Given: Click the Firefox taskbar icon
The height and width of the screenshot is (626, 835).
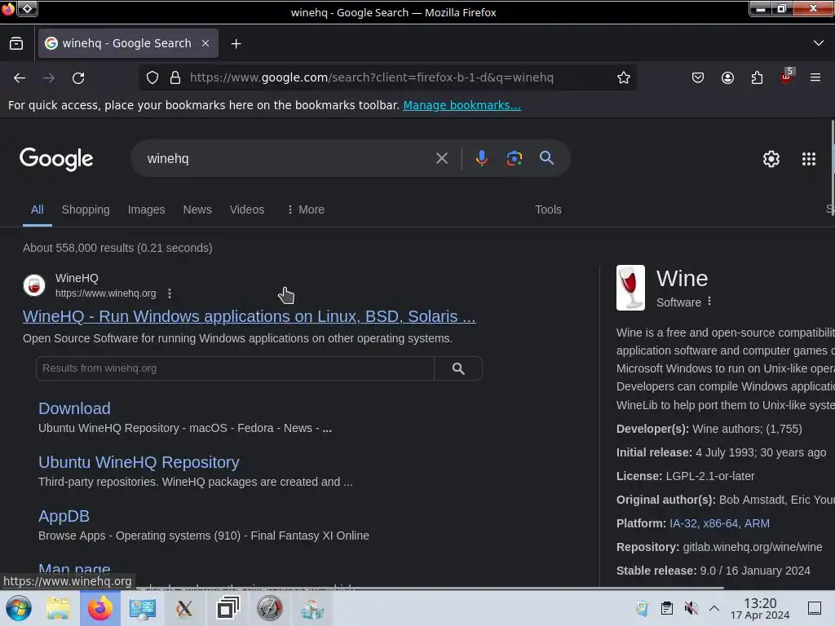Looking at the screenshot, I should pos(100,608).
